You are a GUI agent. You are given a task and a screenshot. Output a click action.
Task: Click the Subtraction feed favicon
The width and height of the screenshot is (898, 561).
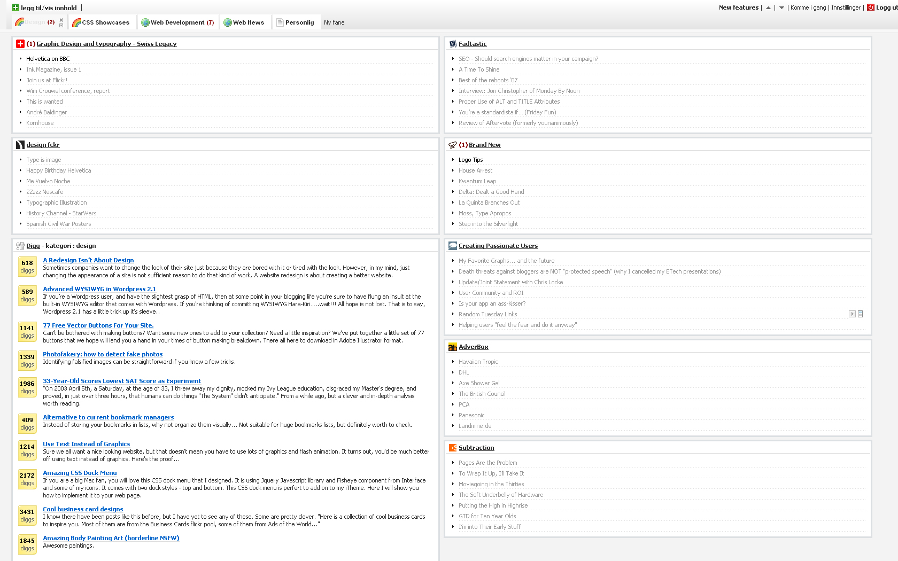(x=453, y=448)
